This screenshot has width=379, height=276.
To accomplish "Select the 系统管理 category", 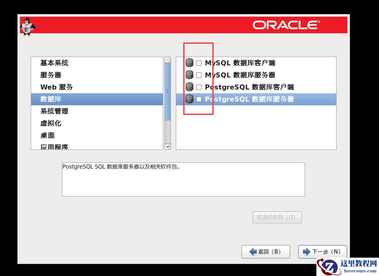I will coord(97,111).
